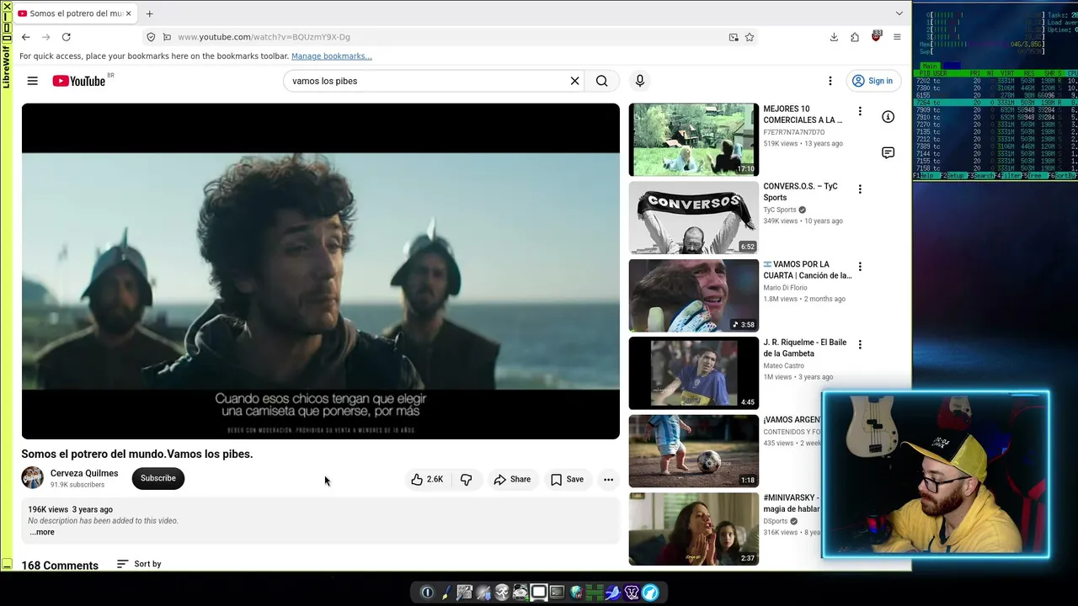
Task: Click the power icon in the dock
Action: tap(427, 593)
